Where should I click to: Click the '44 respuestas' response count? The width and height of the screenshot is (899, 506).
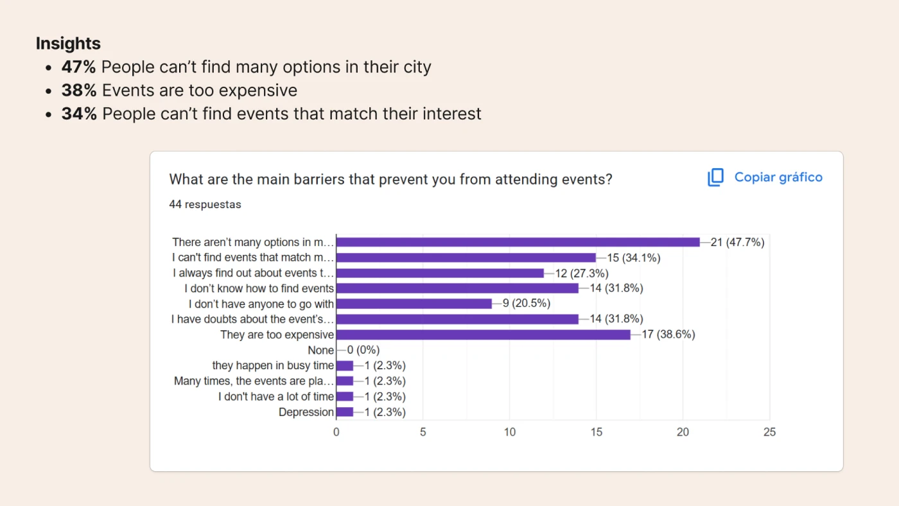[x=205, y=204]
